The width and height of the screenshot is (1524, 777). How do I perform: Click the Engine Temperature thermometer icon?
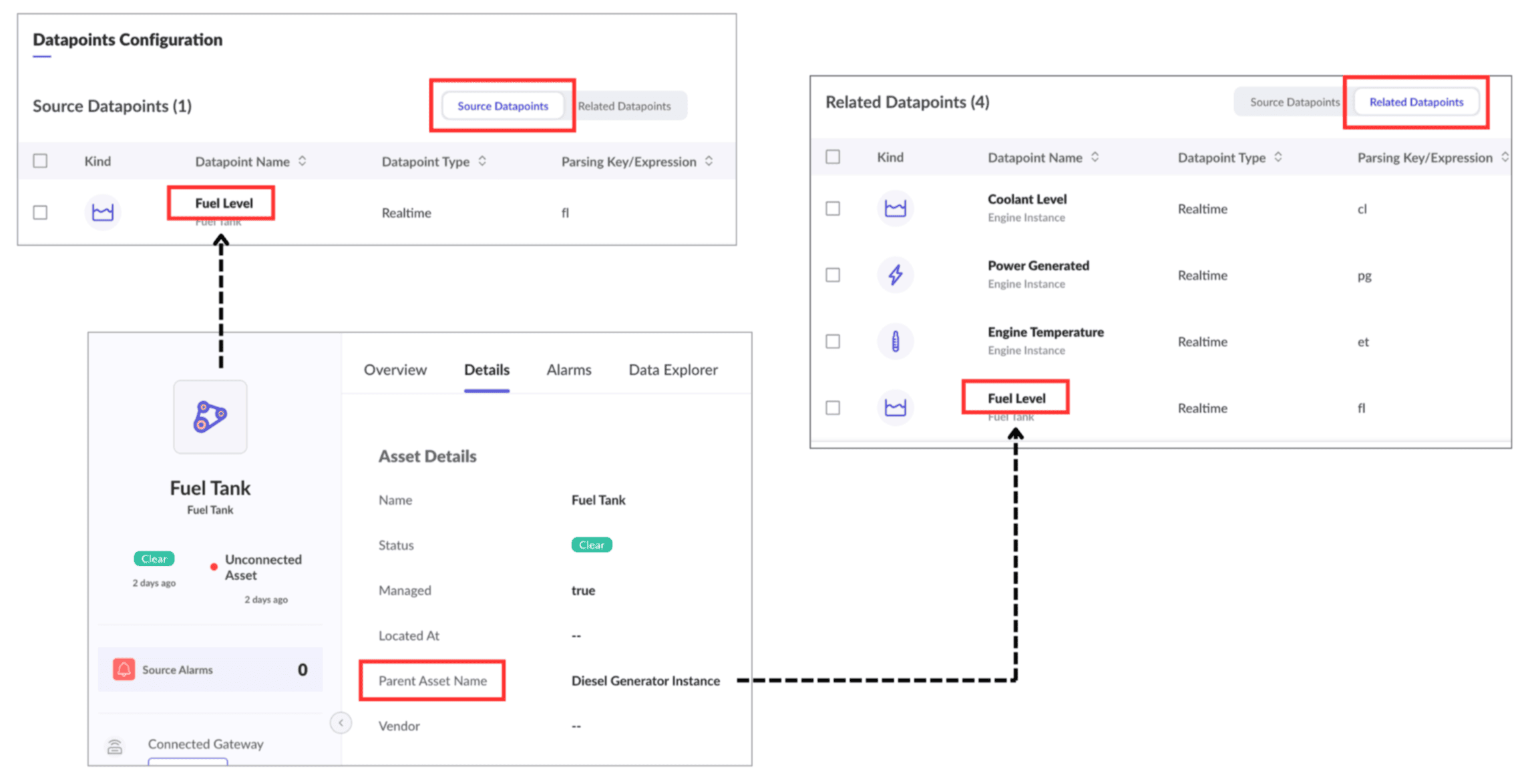pyautogui.click(x=895, y=341)
